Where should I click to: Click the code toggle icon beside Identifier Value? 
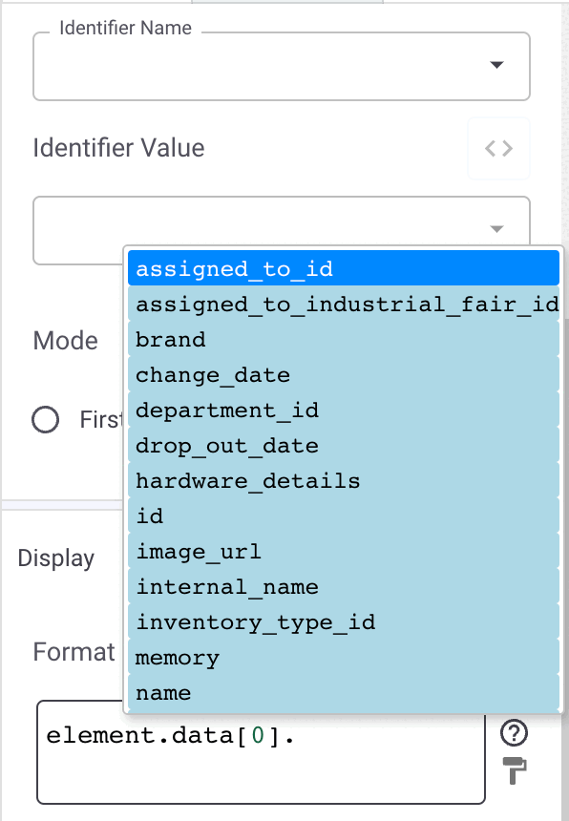coord(498,148)
